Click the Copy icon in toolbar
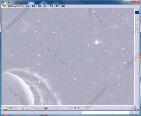 click(x=28, y=108)
